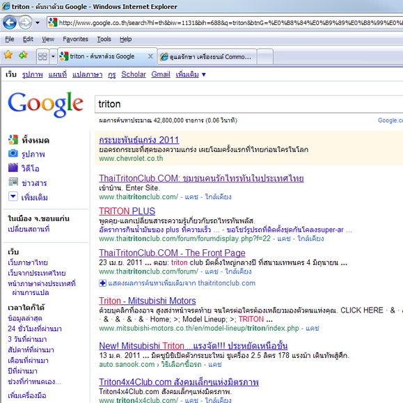This screenshot has width=403, height=403.
Task: Close the triton Google search tab
Action: [x=150, y=56]
